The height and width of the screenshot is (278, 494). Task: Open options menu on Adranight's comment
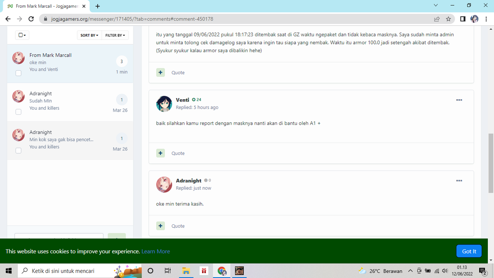click(459, 181)
